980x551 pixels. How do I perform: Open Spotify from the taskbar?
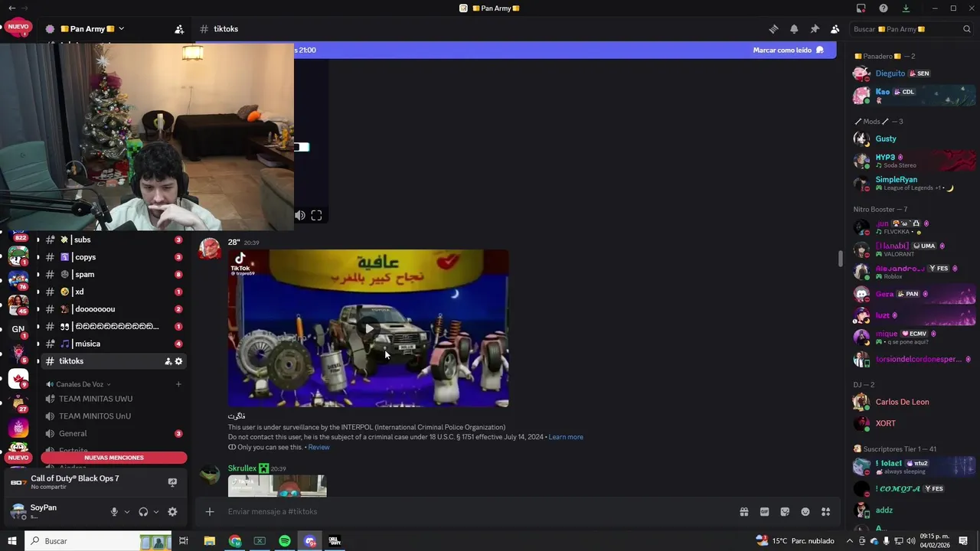285,541
